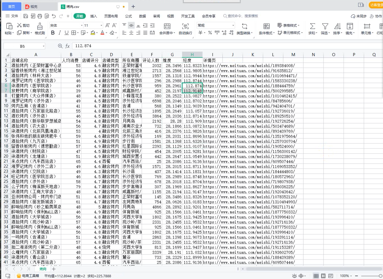Viewport: 383px width, 279px height.
Task: Apply thousands separator style
Action: 217,33
